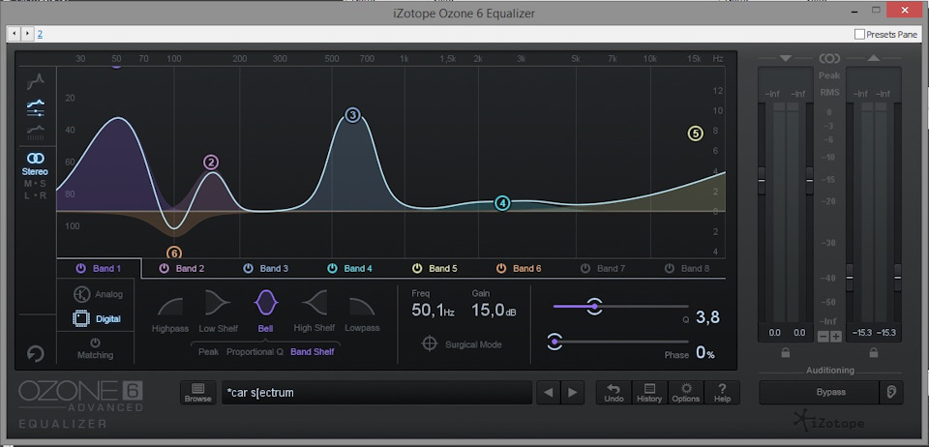Click the Matching button
Image resolution: width=929 pixels, height=447 pixels.
95,348
